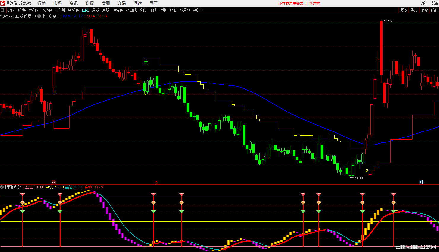Open the 多周期 view

pos(185,10)
